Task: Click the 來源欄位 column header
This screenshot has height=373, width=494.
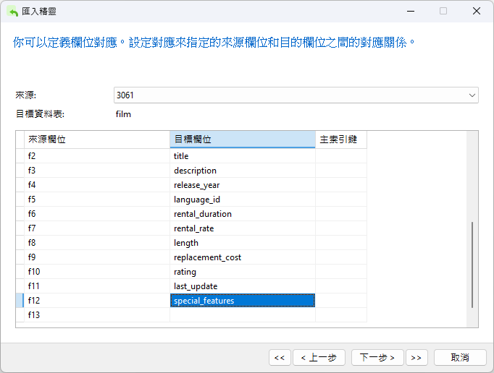Action: (96, 139)
